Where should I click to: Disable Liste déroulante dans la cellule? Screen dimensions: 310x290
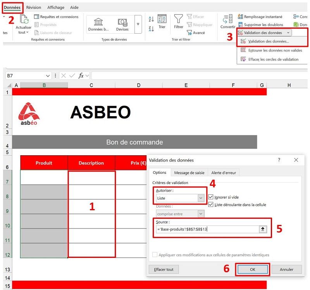point(210,204)
